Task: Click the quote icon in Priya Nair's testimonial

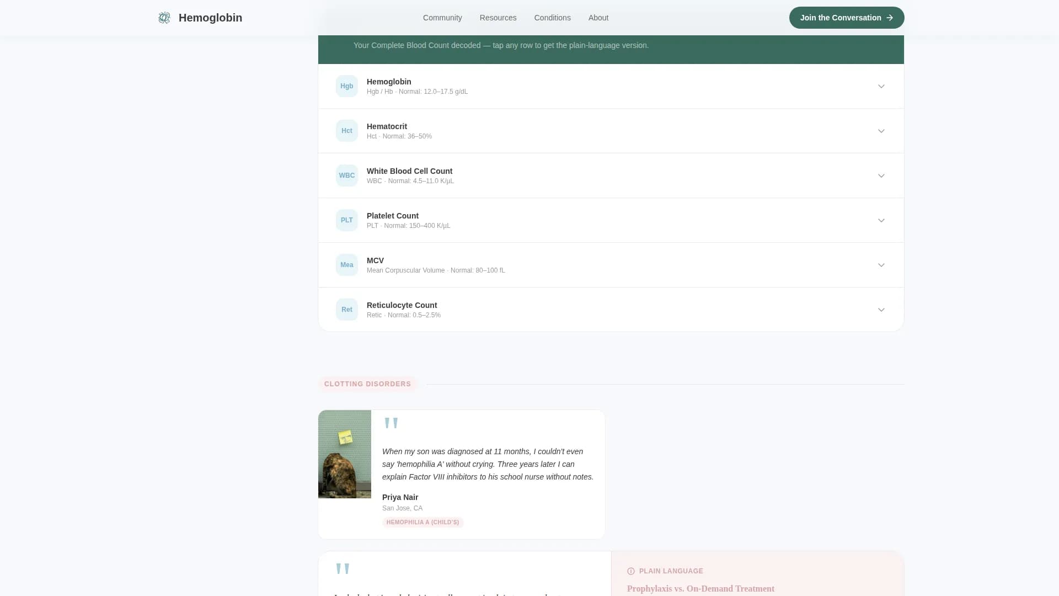Action: point(391,423)
